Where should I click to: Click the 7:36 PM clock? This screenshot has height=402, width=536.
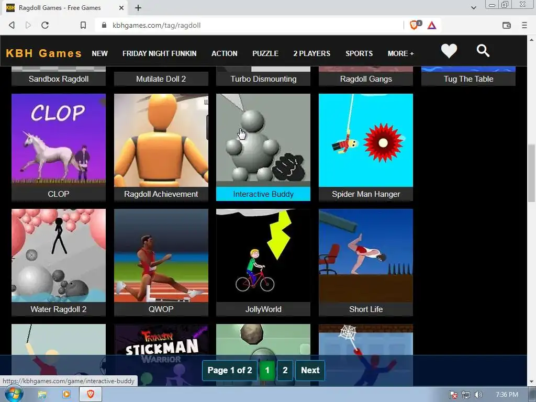(x=507, y=395)
